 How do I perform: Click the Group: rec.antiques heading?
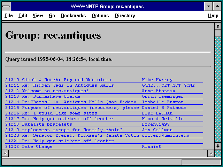click(53, 35)
